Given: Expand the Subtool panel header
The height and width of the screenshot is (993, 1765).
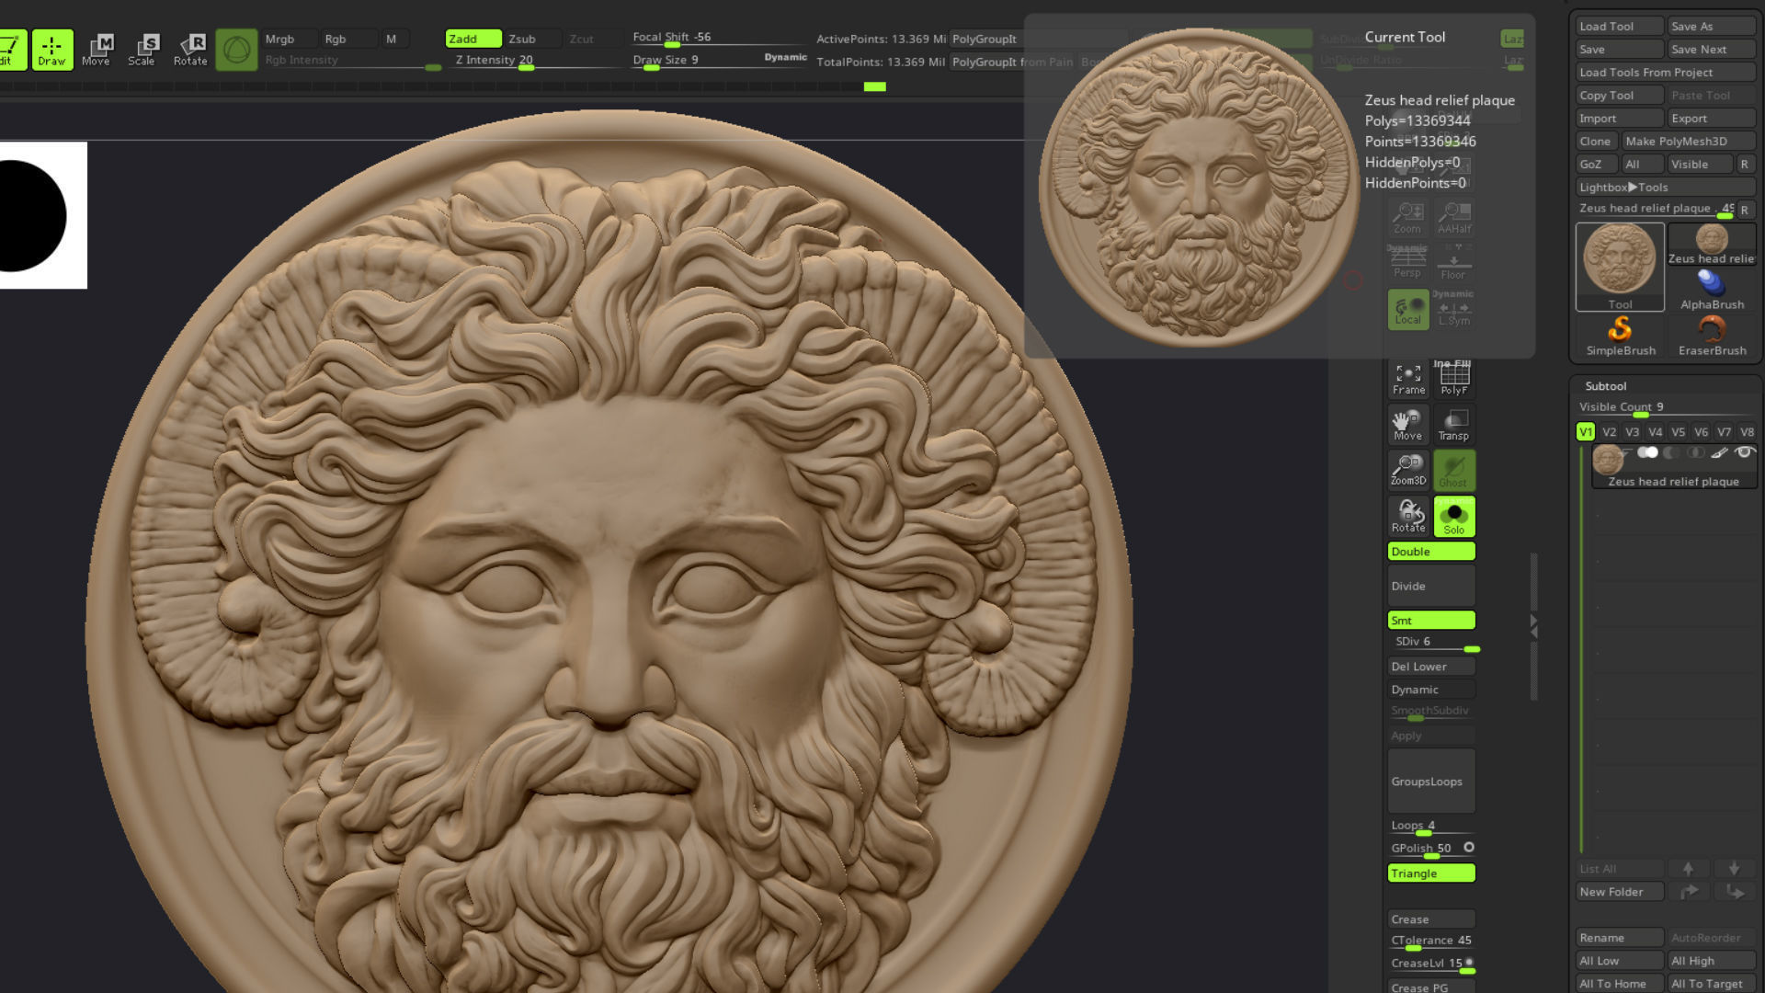Looking at the screenshot, I should [x=1605, y=386].
